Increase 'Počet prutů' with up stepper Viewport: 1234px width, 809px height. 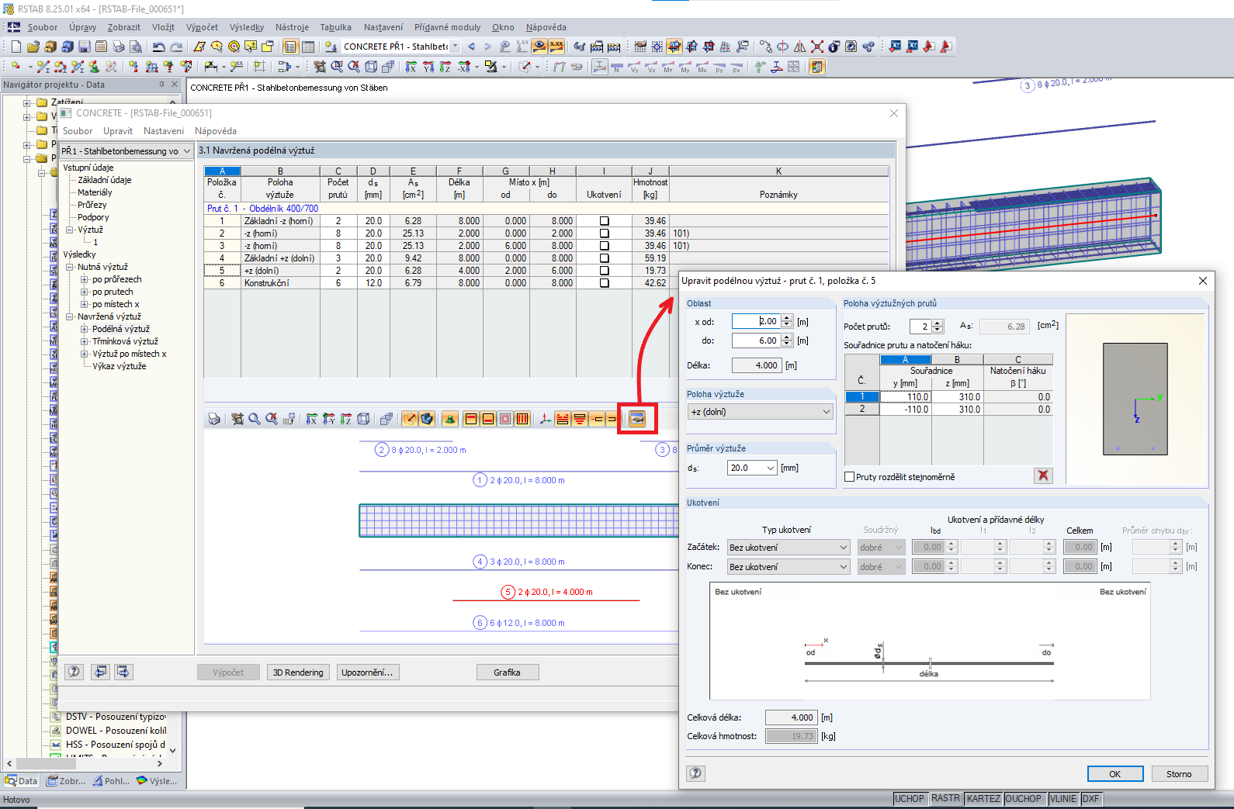[938, 323]
